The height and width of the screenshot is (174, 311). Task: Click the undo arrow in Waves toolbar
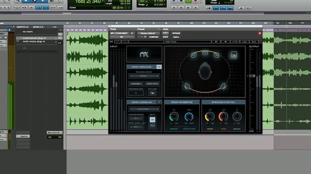point(118,42)
